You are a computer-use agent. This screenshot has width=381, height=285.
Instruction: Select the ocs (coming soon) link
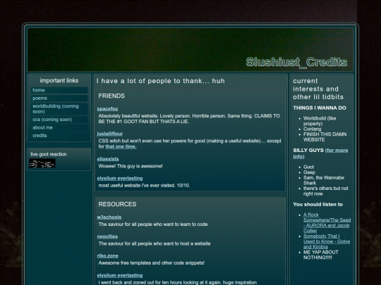click(59, 120)
